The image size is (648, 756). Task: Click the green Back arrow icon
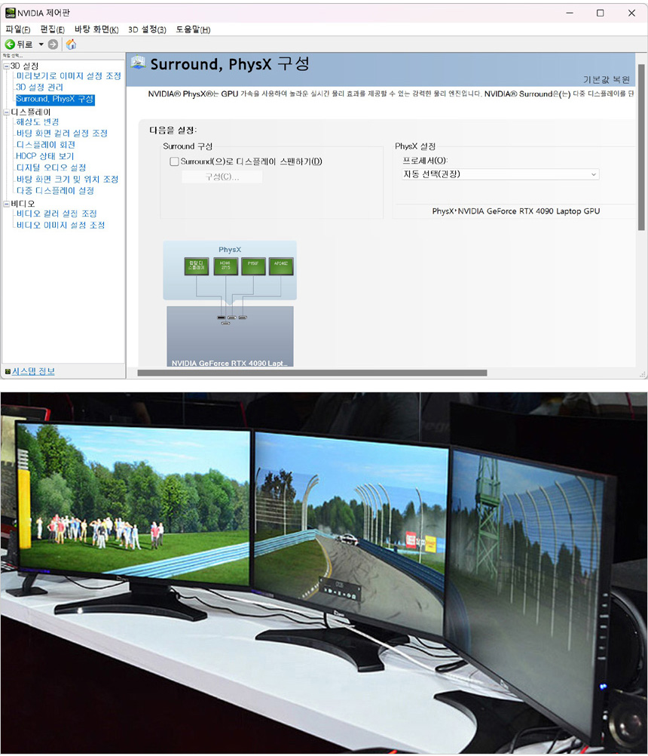pyautogui.click(x=10, y=45)
